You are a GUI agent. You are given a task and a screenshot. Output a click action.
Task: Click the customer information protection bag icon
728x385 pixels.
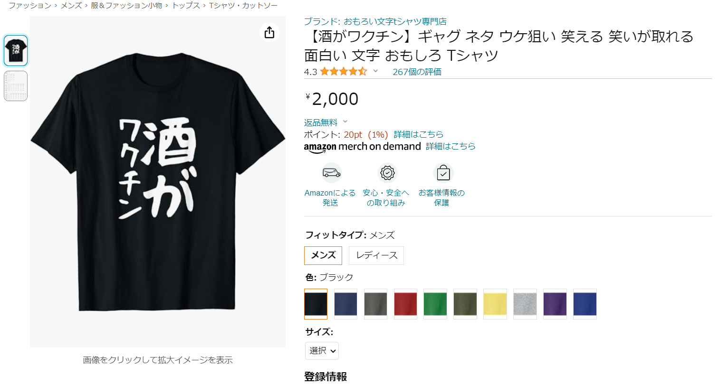pos(443,173)
